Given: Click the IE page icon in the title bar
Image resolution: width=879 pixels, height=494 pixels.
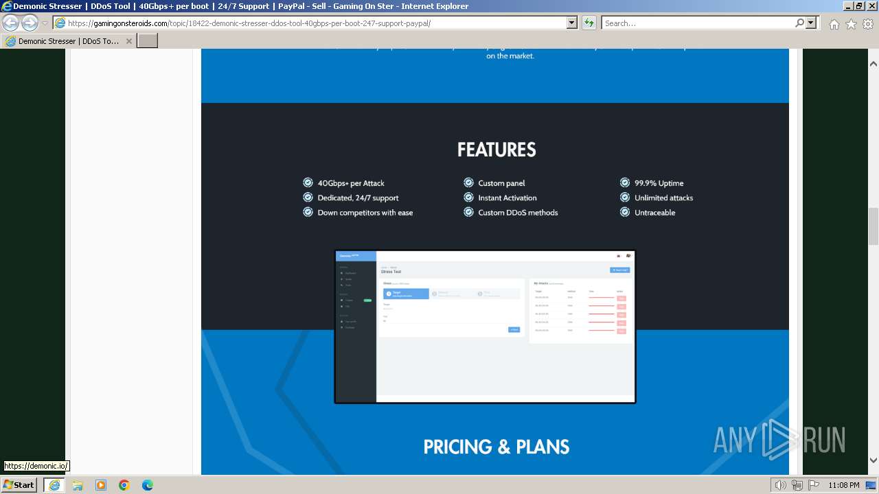Looking at the screenshot, I should [x=7, y=6].
